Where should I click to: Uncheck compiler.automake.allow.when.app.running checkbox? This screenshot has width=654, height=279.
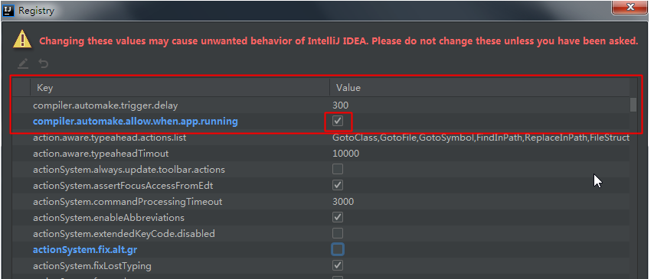[x=338, y=122]
